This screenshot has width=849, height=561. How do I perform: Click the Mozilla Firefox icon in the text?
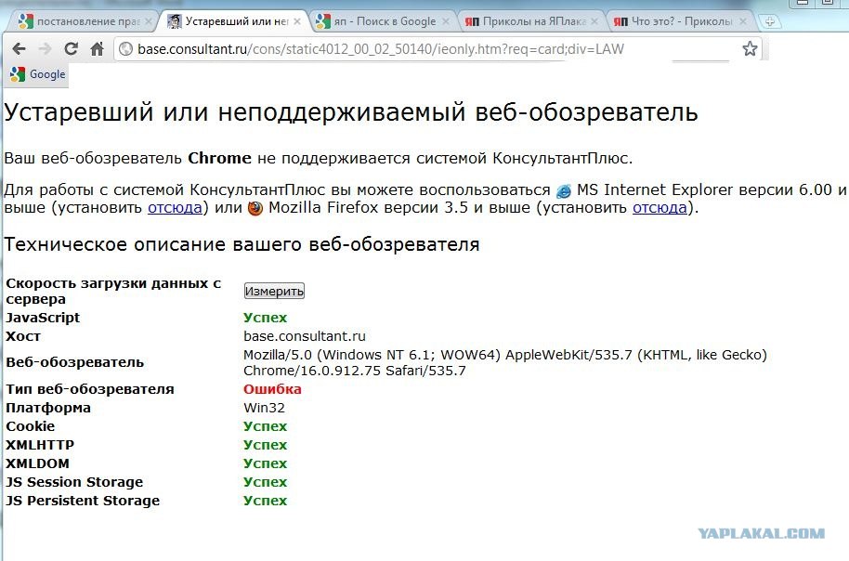coord(255,208)
